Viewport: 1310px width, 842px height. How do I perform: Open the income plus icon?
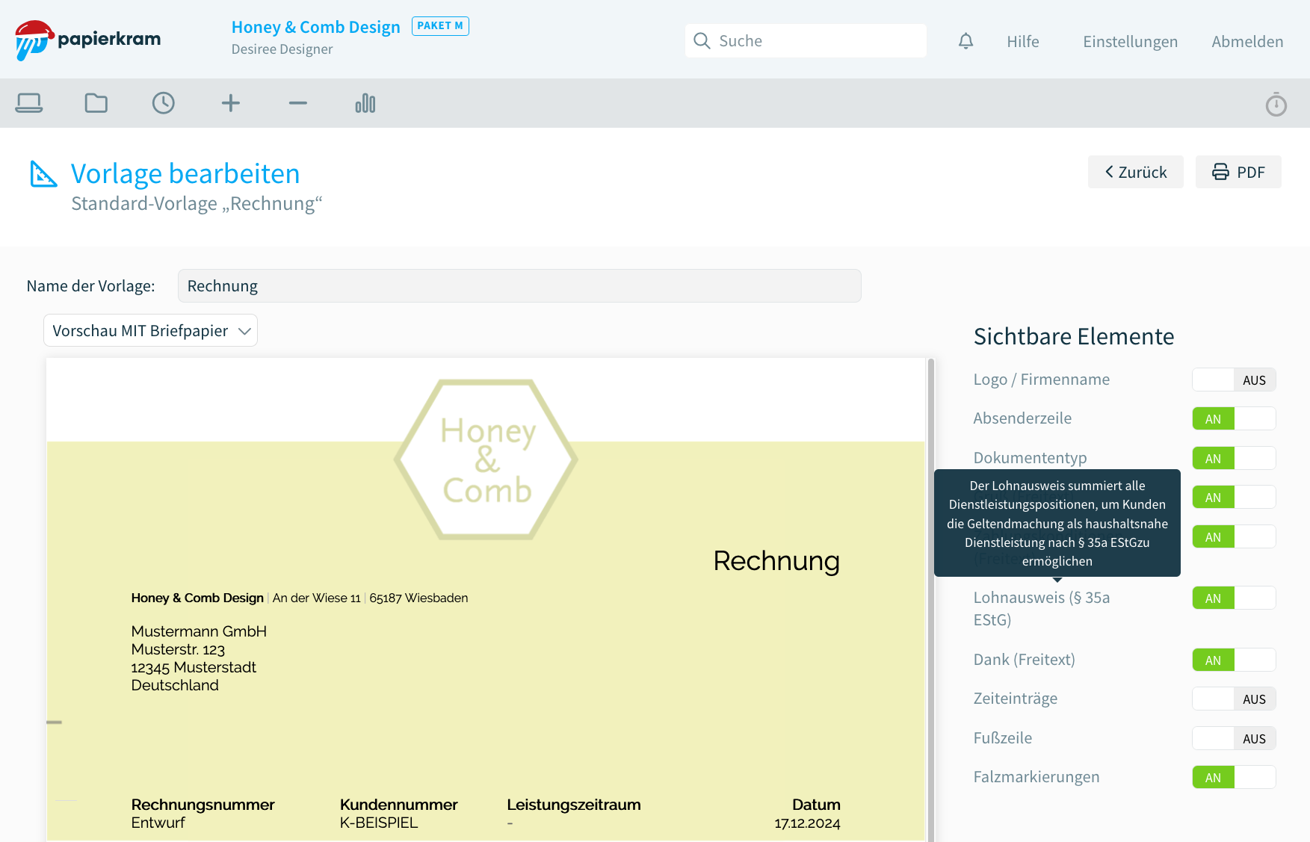[x=231, y=103]
